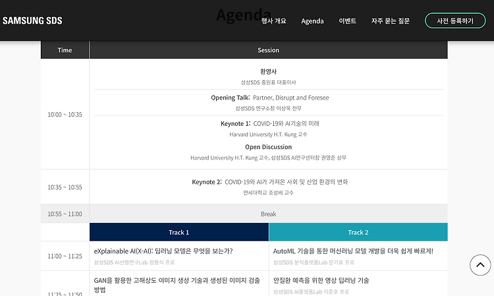Click the 환영사 session title
Viewport: 494px width, 296px height.
(x=269, y=72)
